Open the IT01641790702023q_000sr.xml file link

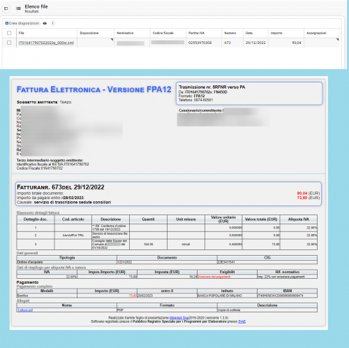coord(46,43)
